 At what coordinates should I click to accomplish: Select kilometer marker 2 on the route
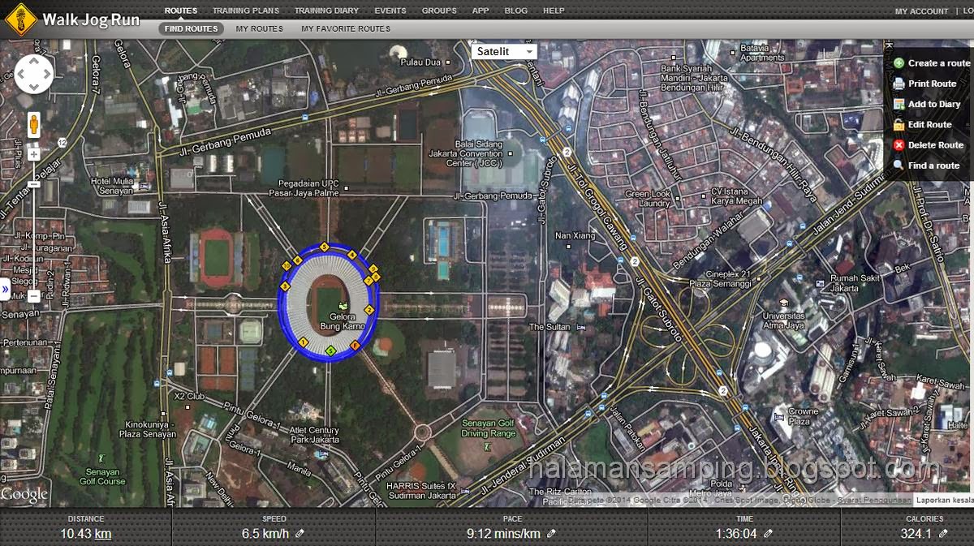369,310
